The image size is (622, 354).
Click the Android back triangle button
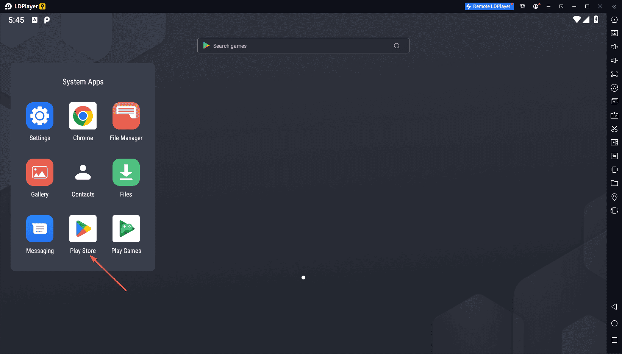click(614, 307)
